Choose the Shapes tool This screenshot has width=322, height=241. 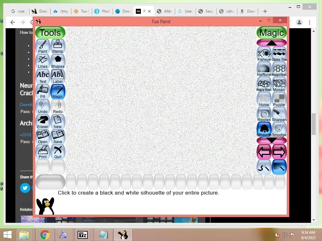coord(58,62)
